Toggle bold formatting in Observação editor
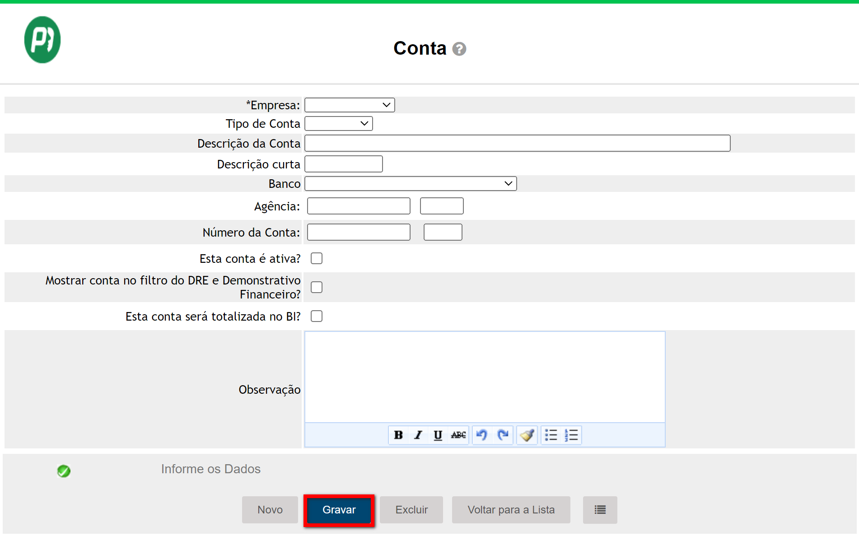This screenshot has height=536, width=859. click(398, 435)
